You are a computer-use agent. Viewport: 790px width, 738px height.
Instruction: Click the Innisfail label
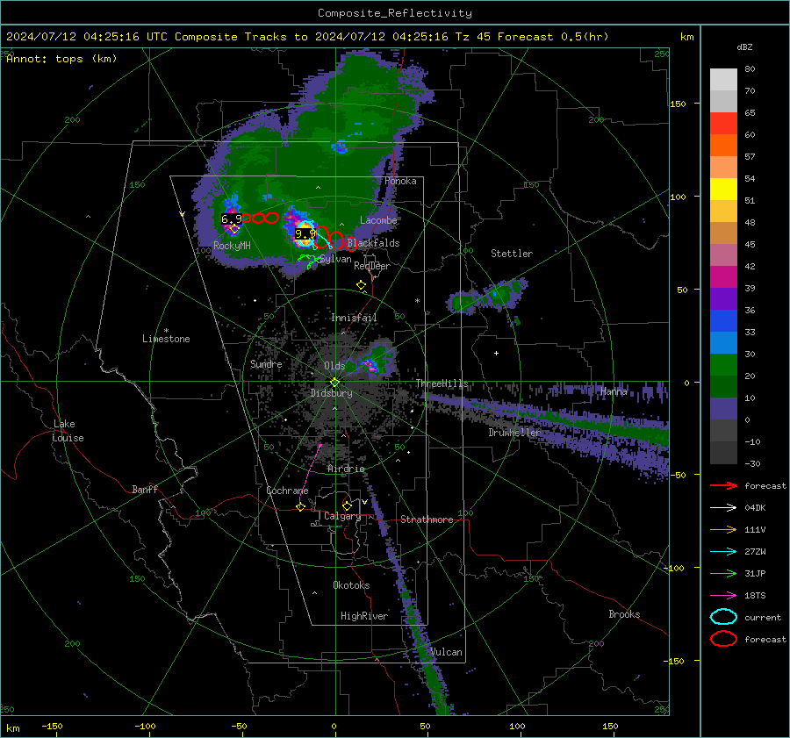tap(354, 318)
